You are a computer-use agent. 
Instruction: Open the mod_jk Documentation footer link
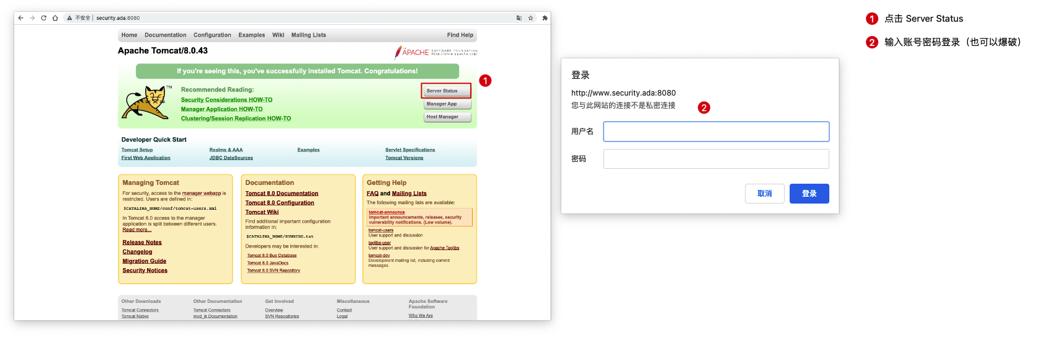coord(215,317)
